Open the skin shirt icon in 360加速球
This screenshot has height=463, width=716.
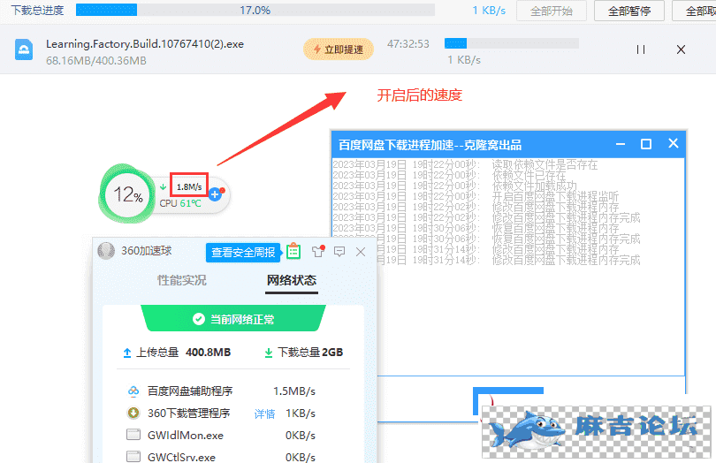point(318,251)
